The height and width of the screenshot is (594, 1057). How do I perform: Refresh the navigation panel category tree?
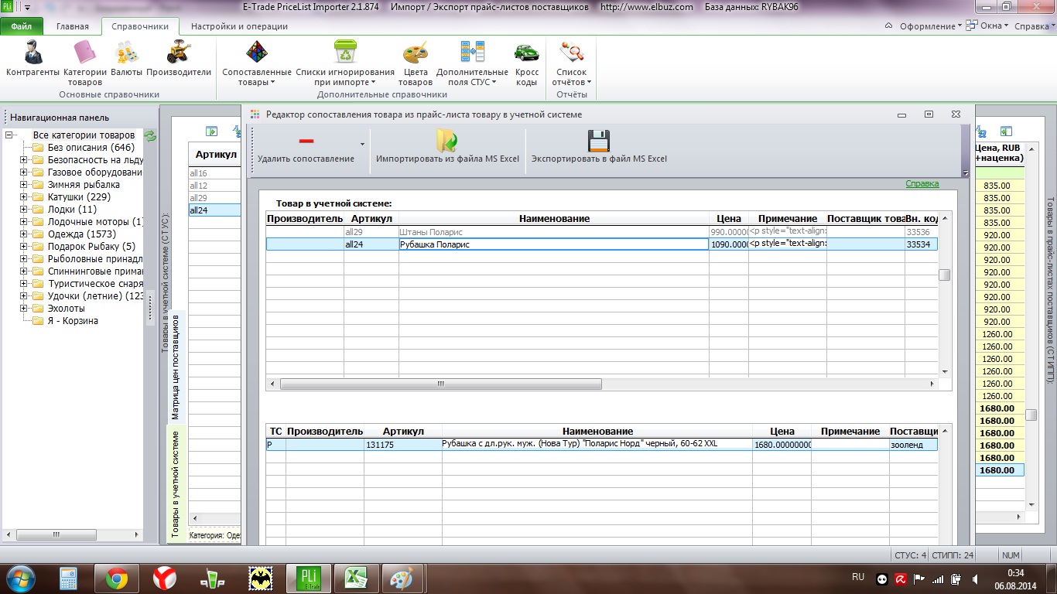150,136
